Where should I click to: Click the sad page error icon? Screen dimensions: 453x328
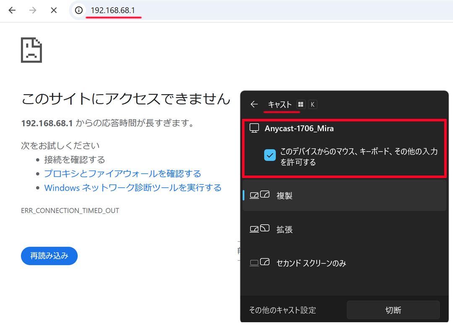31,50
